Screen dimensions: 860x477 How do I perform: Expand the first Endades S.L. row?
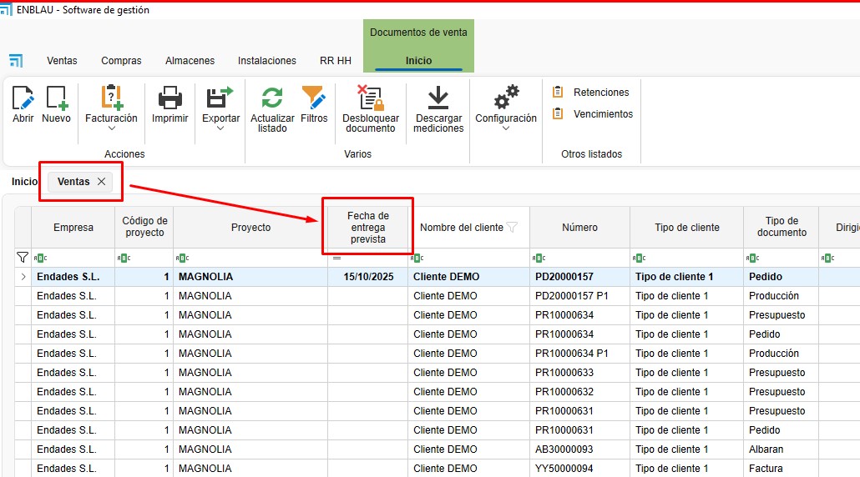point(23,277)
